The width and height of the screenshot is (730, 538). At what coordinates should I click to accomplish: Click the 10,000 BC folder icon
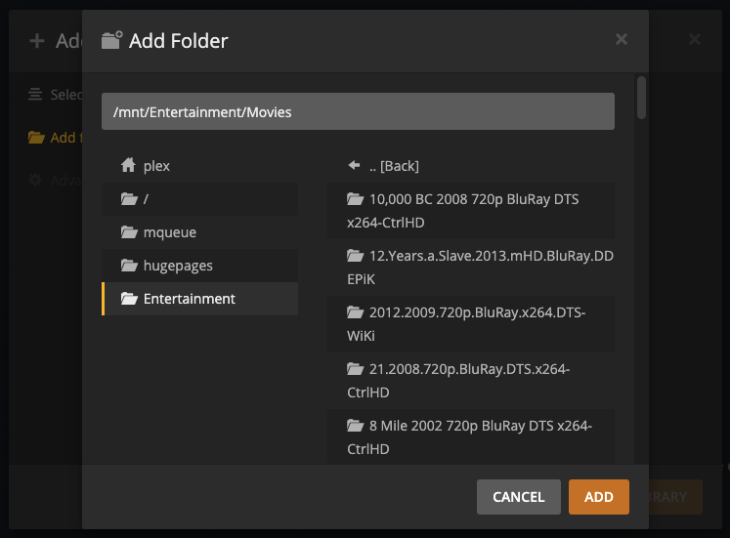pyautogui.click(x=355, y=199)
